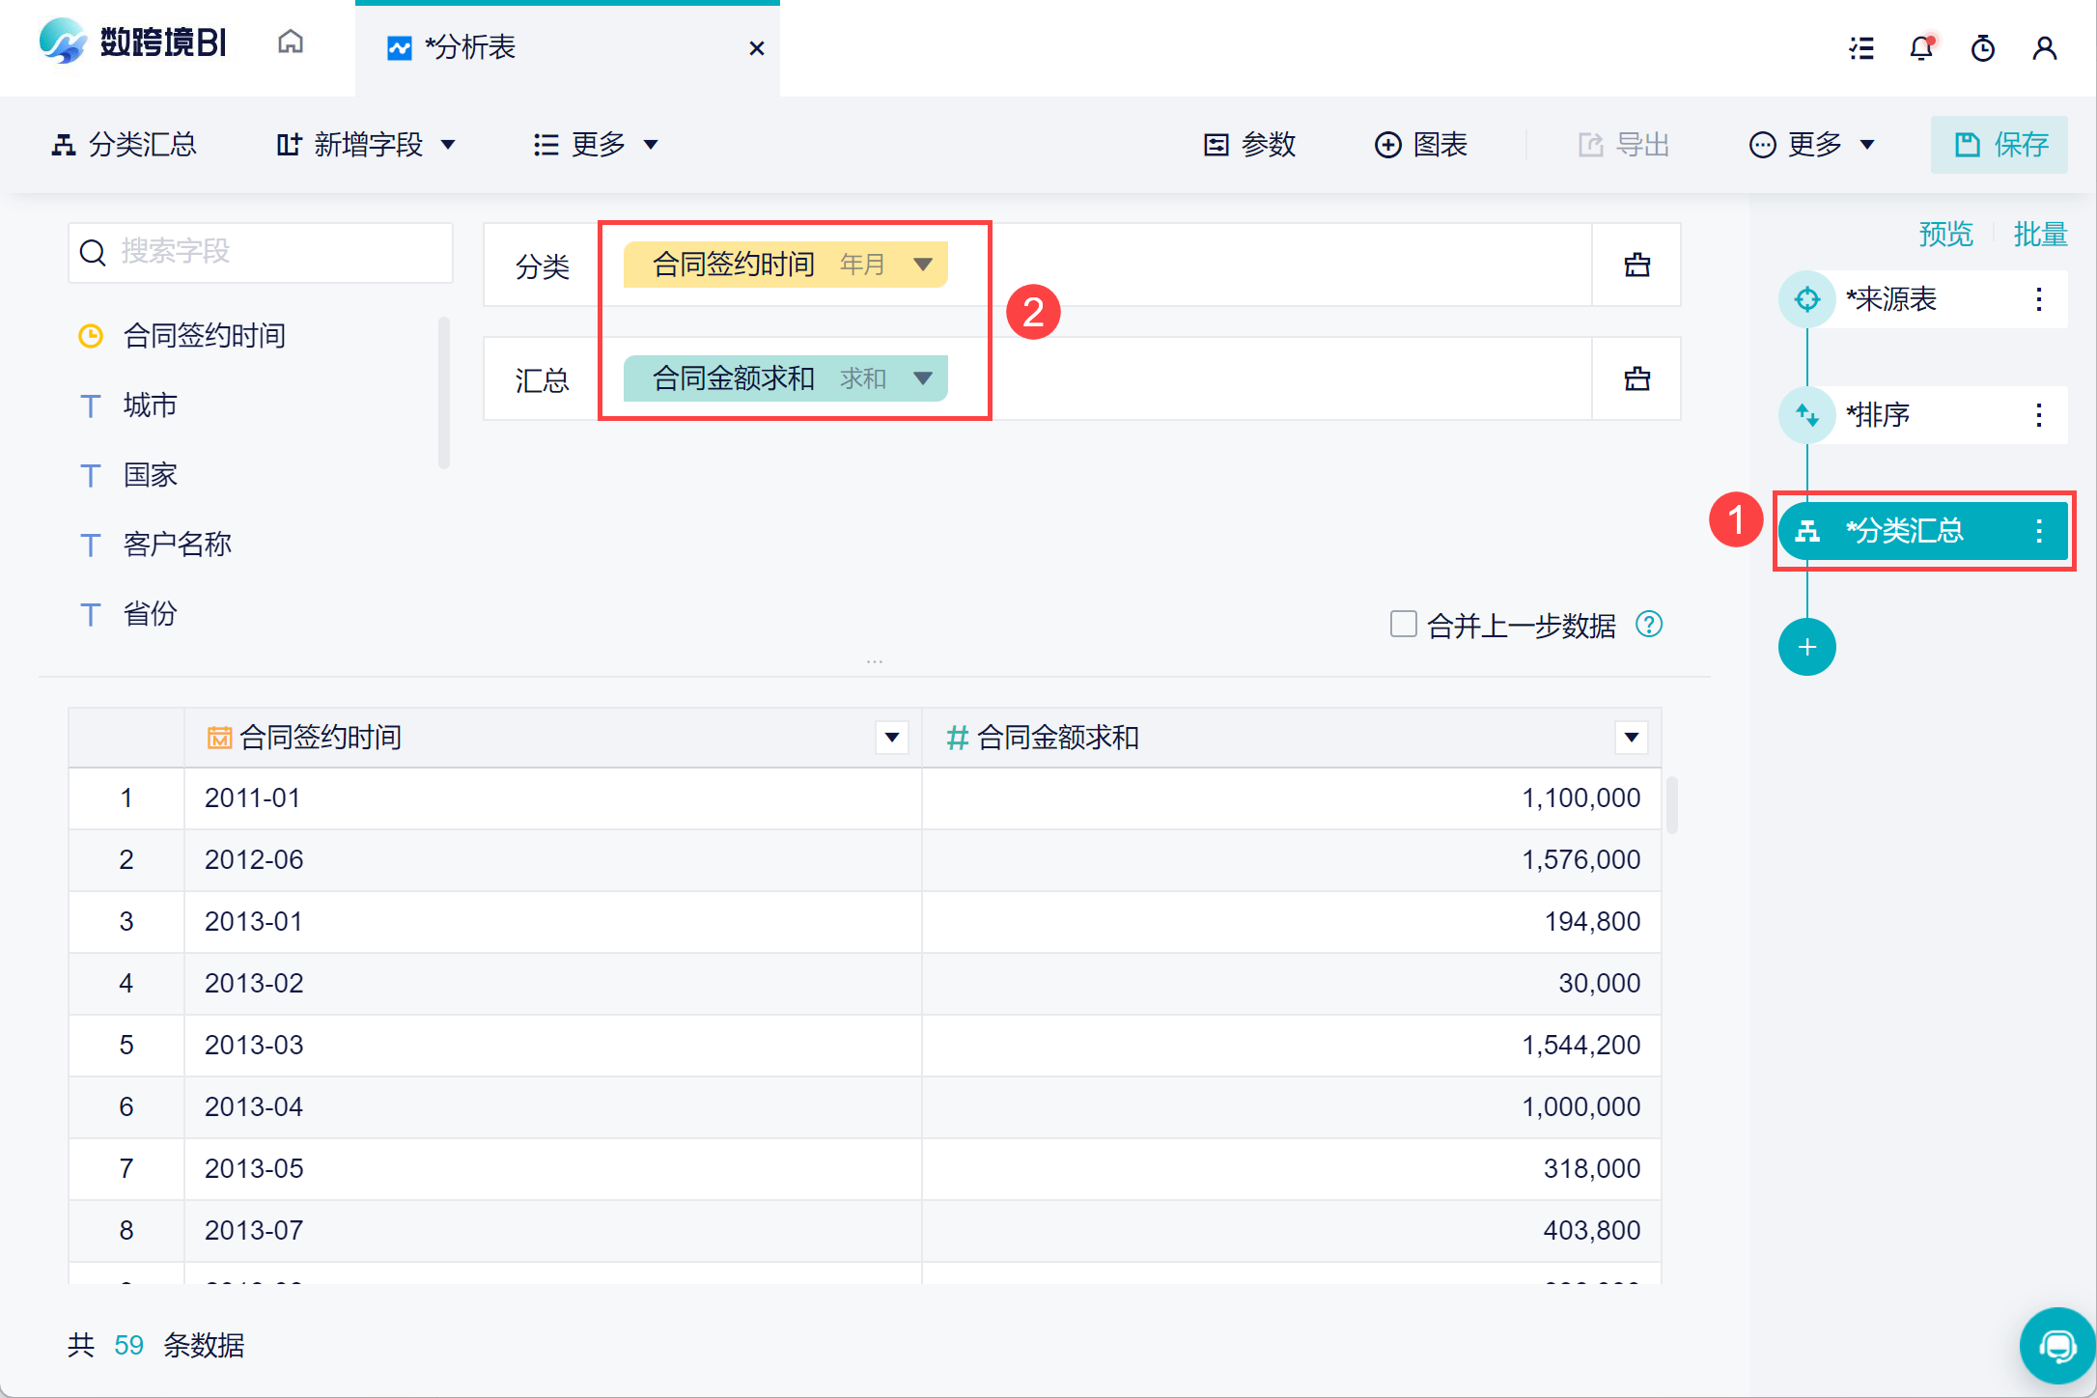Click the 排序 step node icon

(x=1807, y=415)
